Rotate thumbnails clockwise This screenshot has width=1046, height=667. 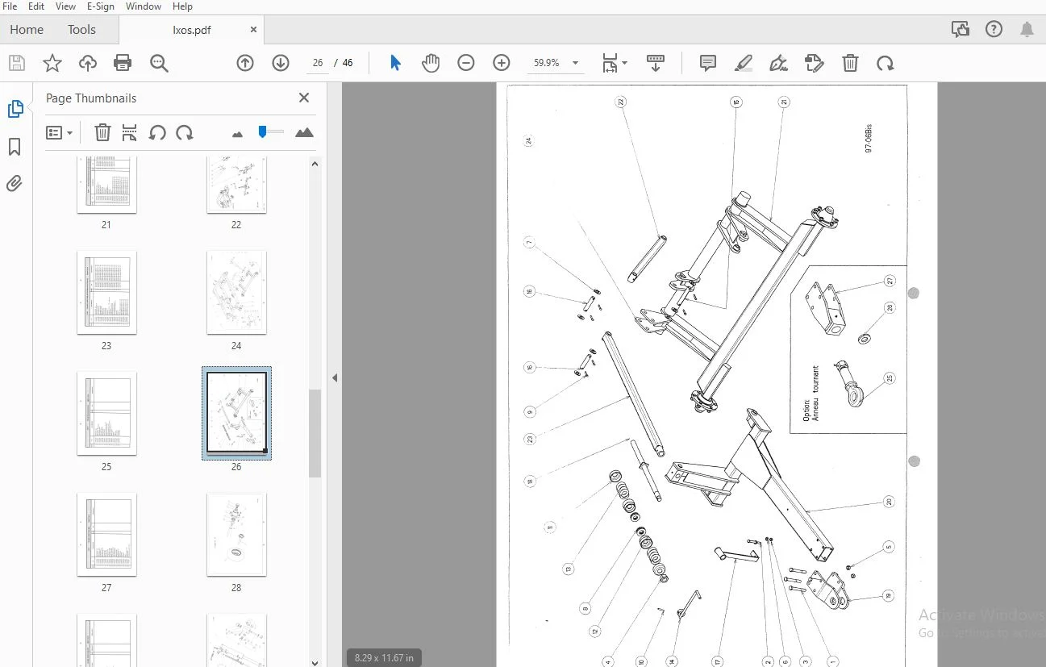pos(185,132)
